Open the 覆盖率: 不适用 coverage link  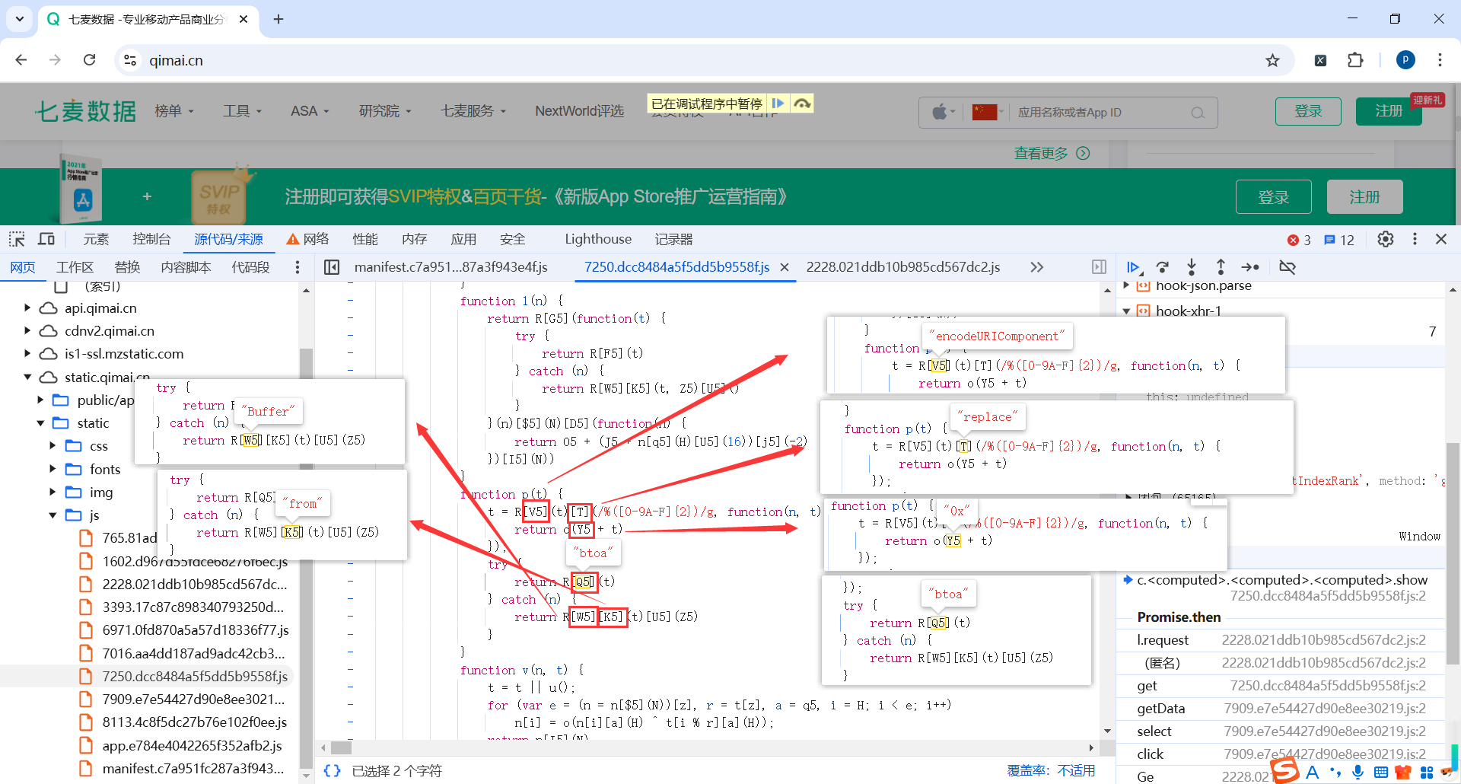1051,770
